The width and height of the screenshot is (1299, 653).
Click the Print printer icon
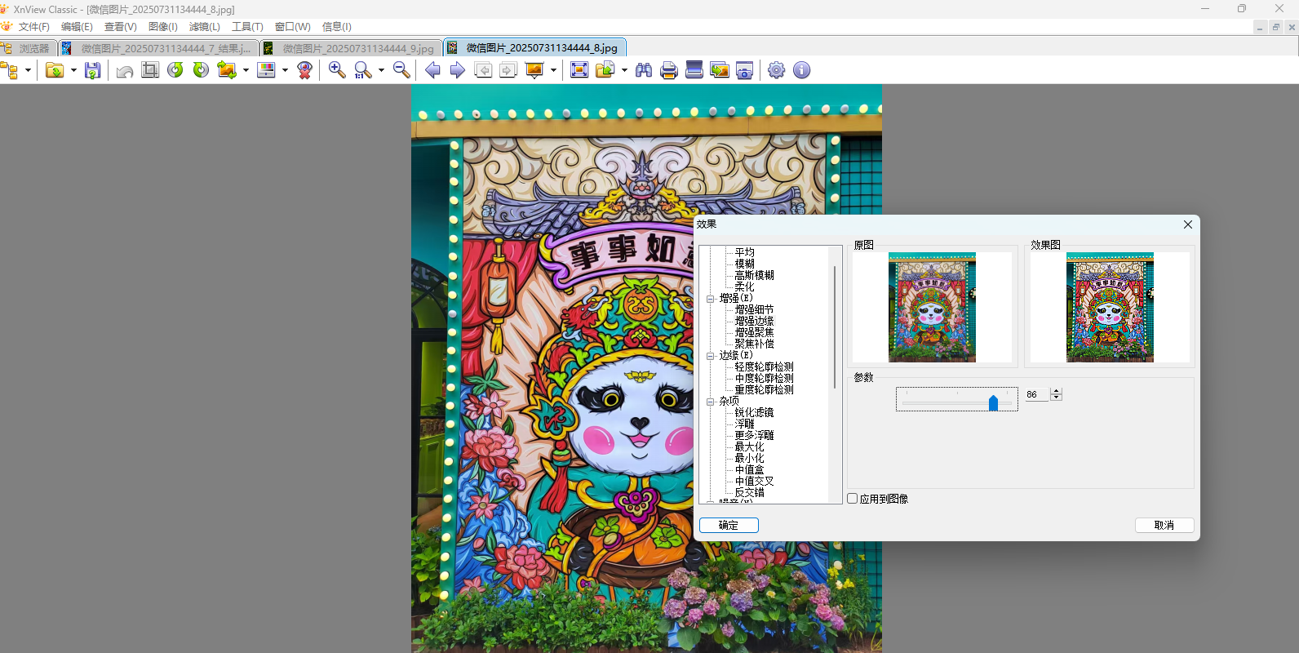669,70
